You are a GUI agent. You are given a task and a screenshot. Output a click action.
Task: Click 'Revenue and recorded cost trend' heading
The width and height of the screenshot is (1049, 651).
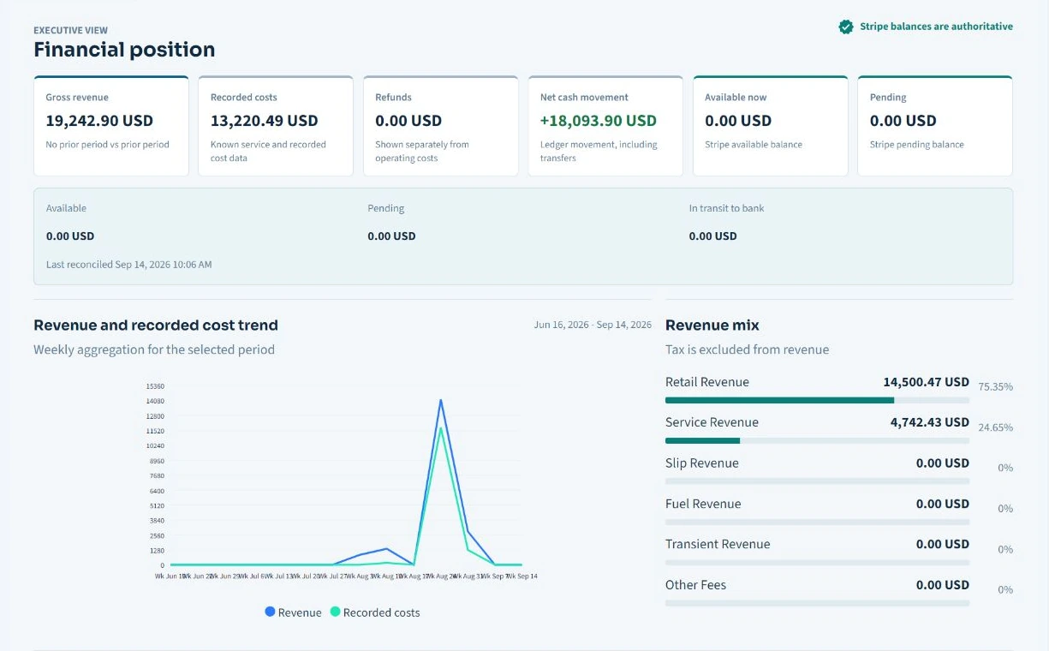(156, 325)
